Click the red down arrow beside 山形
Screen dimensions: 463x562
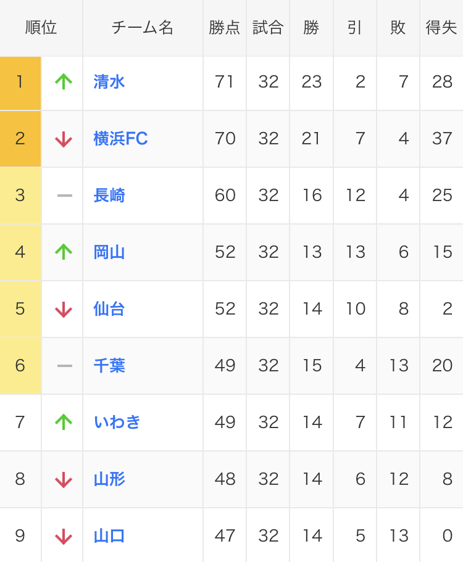point(64,479)
